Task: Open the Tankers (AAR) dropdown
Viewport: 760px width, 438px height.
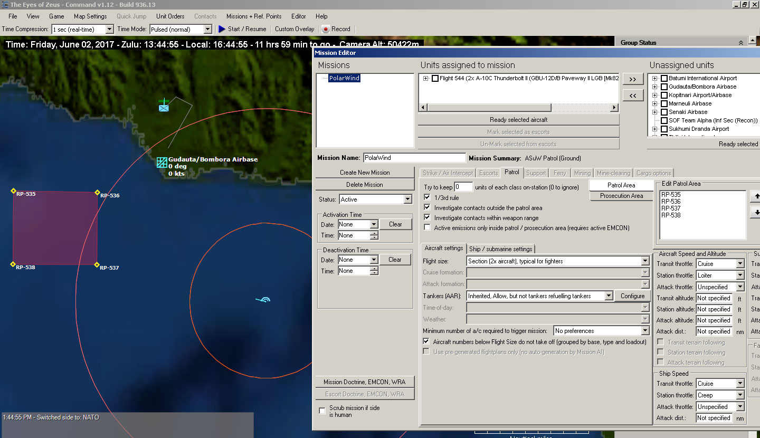Action: click(x=609, y=296)
